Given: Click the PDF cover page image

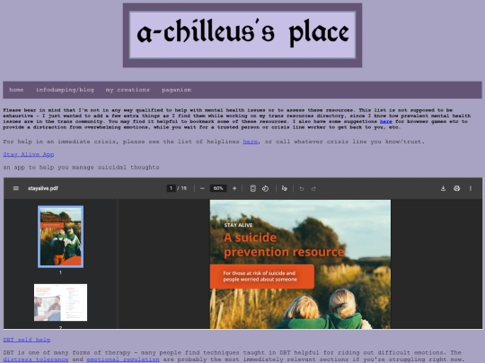Looking at the screenshot, I should tap(300, 264).
